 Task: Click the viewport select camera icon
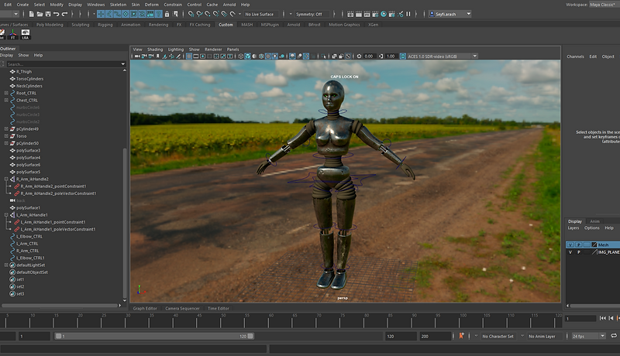[x=136, y=56]
